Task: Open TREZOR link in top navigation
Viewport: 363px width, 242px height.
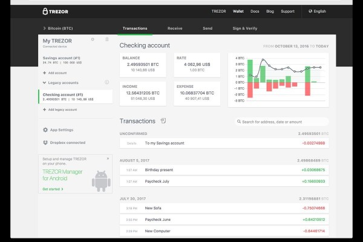Action: [x=218, y=11]
